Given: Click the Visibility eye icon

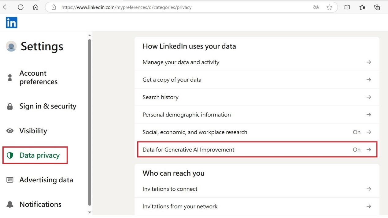Looking at the screenshot, I should (x=10, y=131).
